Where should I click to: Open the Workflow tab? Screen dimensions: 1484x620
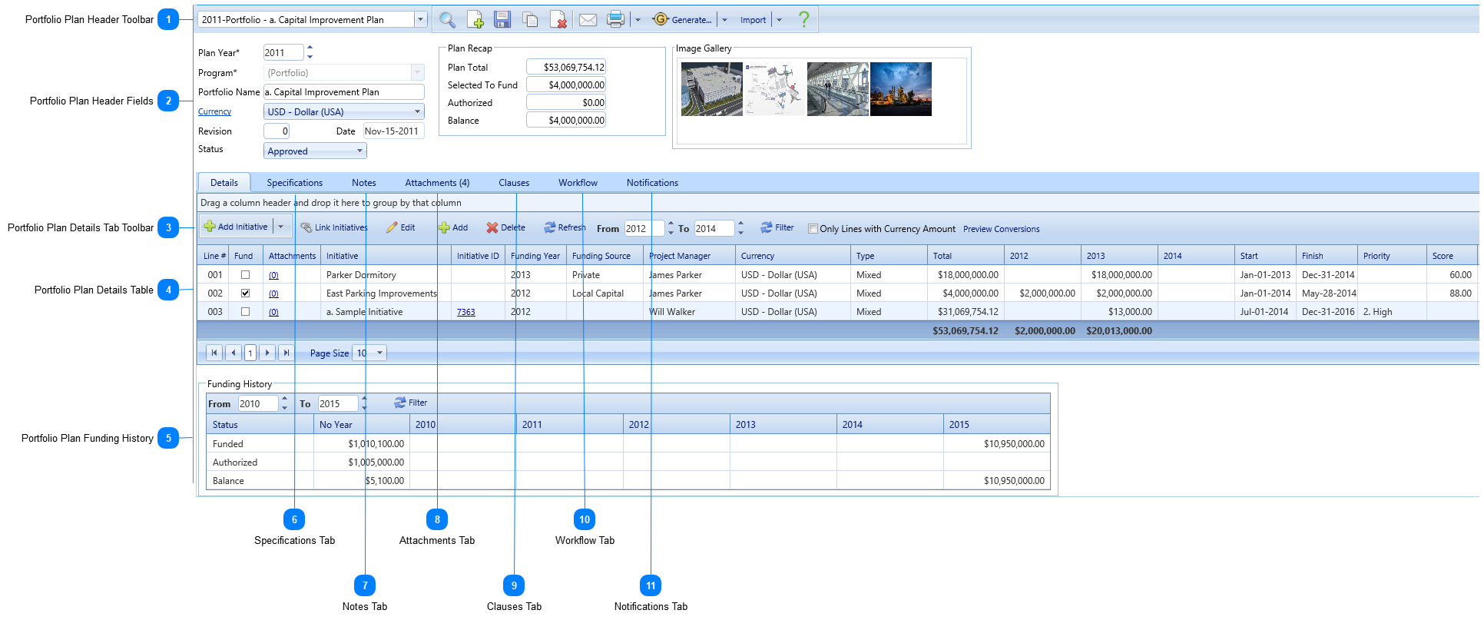coord(578,183)
